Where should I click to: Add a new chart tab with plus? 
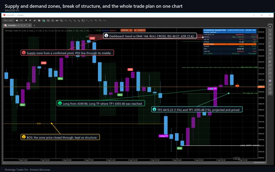[34, 25]
